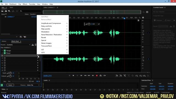The image size is (176, 99).
Task: Click the Dry/Wet mix slider
Action: tap(21, 81)
